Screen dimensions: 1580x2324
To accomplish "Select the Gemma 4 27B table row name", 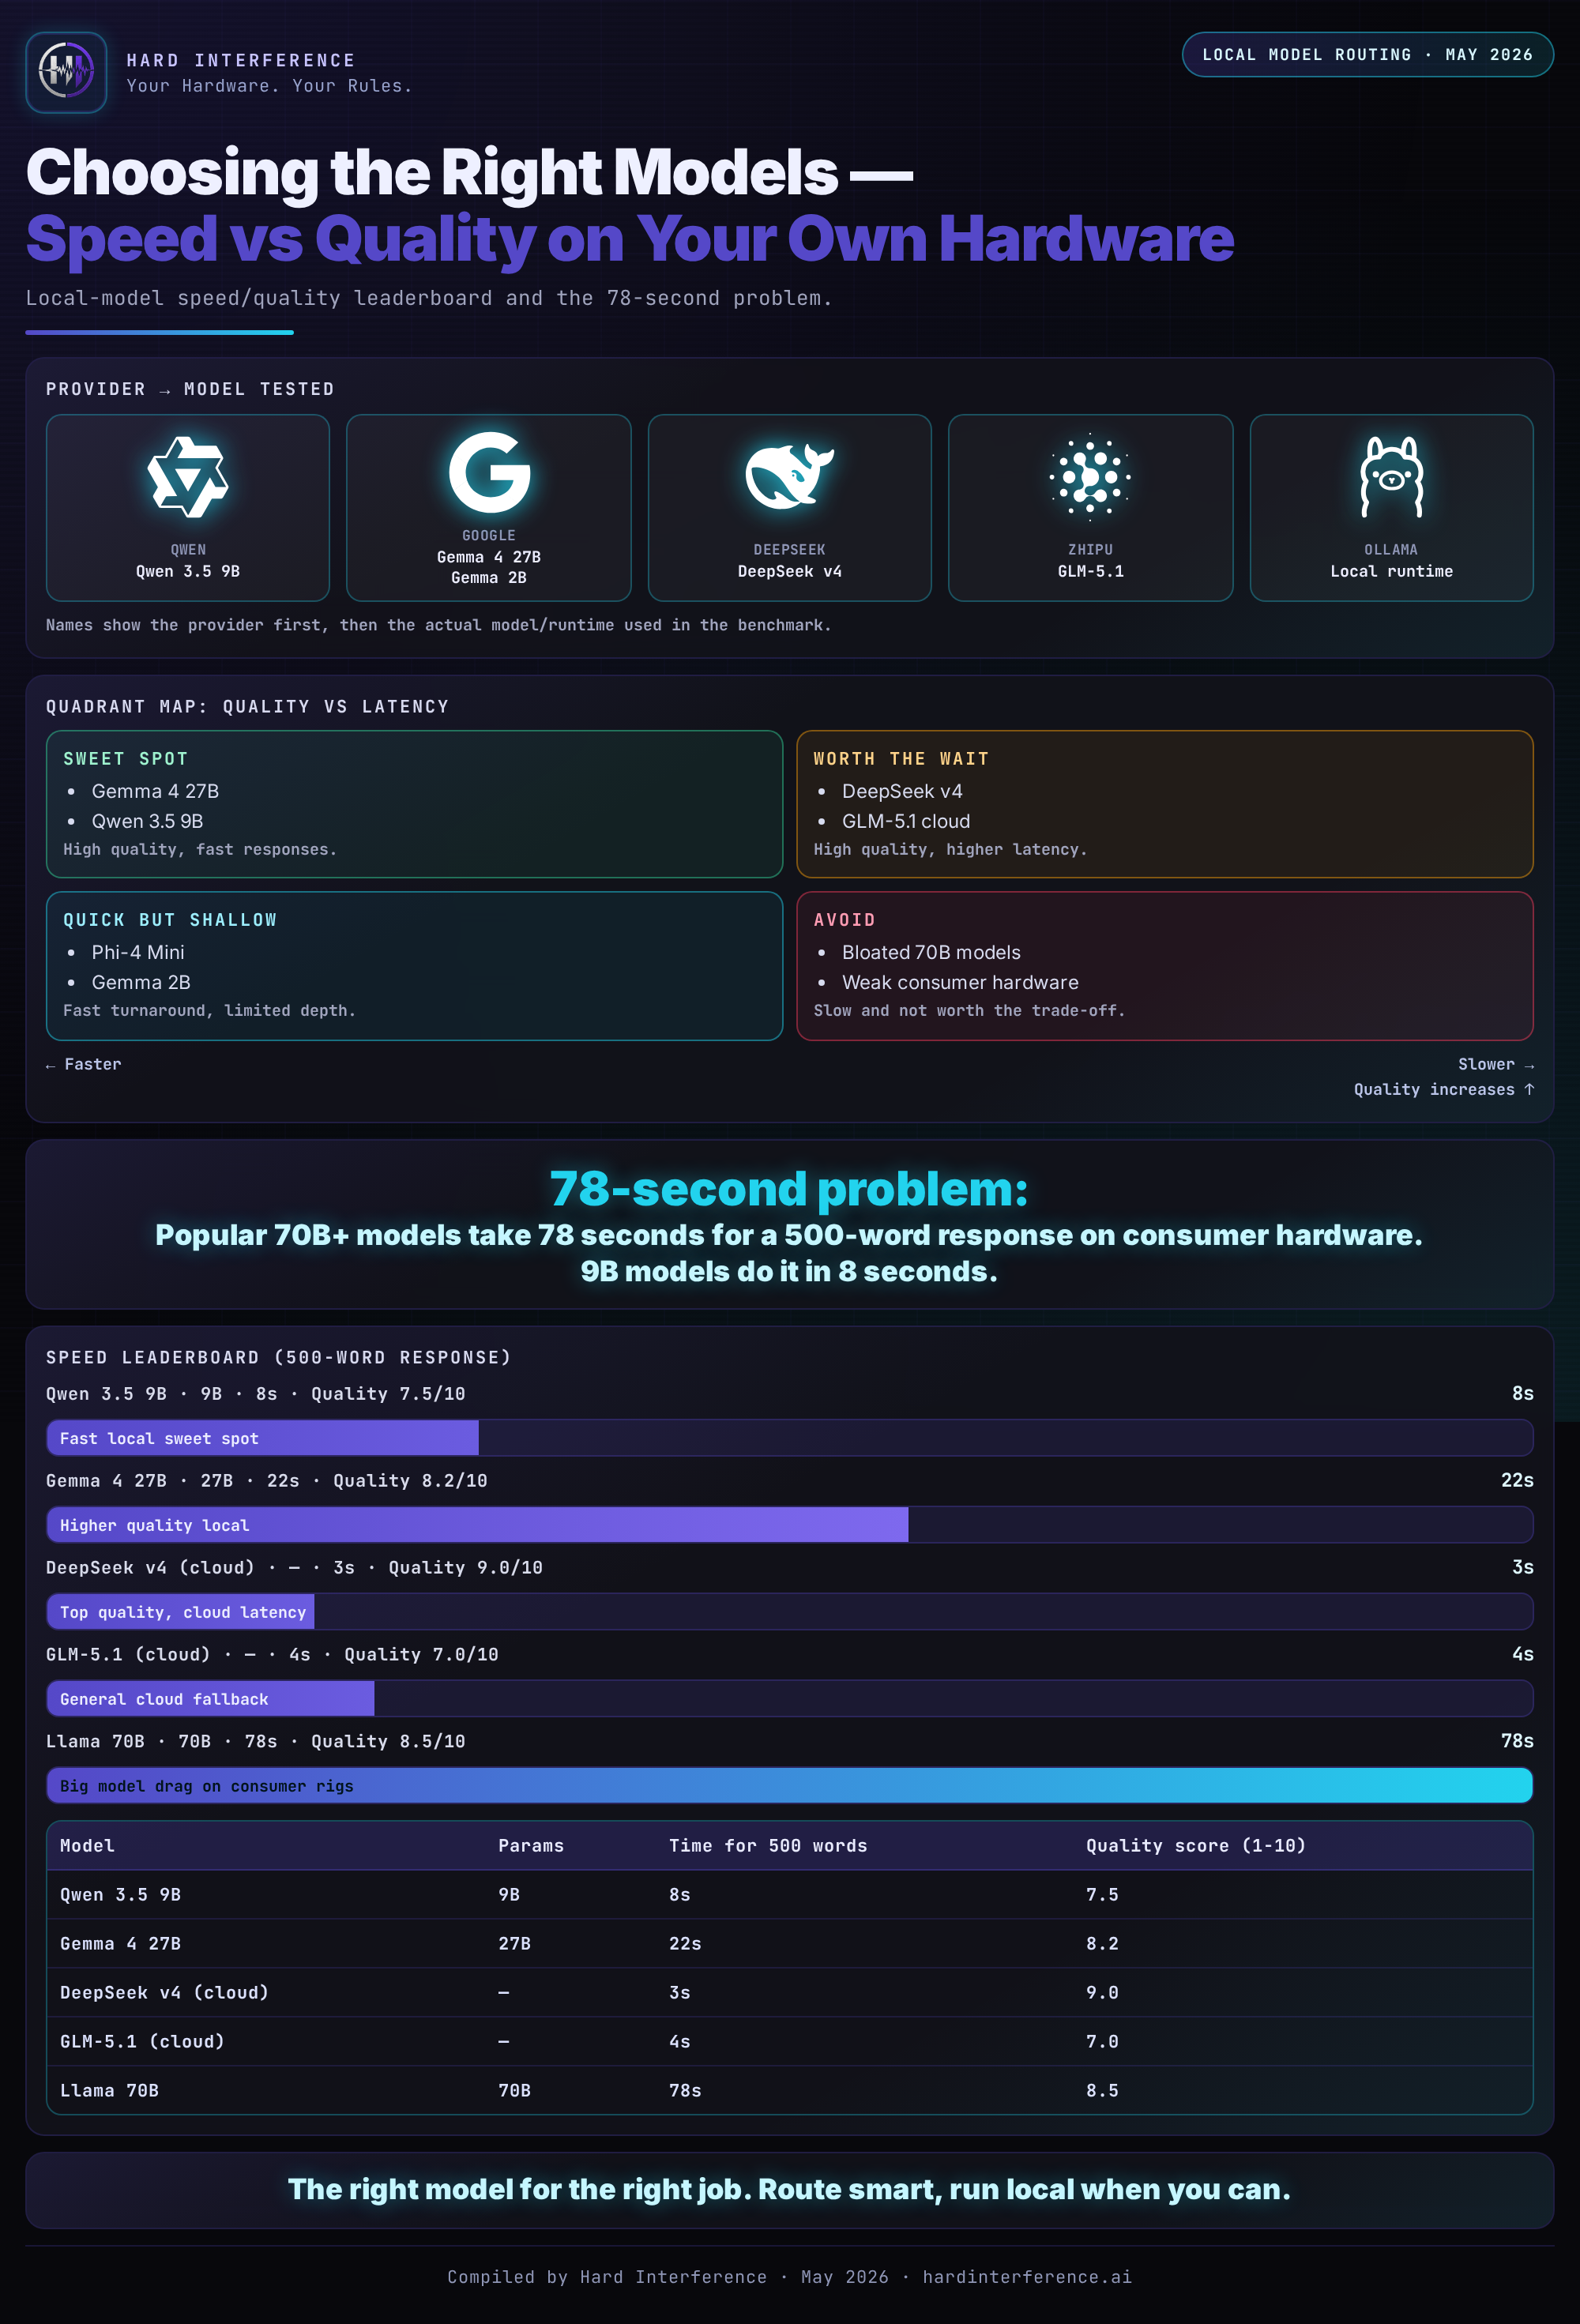I will 120,1944.
